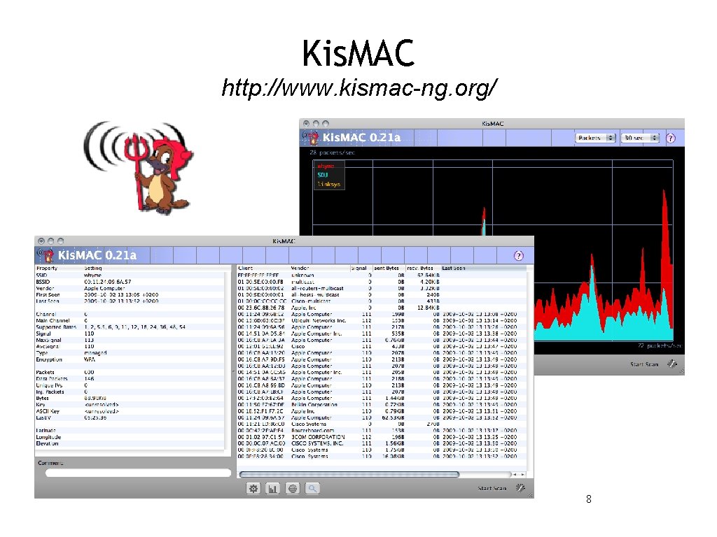Select the Ubiquiti Networks Inc. client row
The width and height of the screenshot is (717, 537).
click(382, 320)
